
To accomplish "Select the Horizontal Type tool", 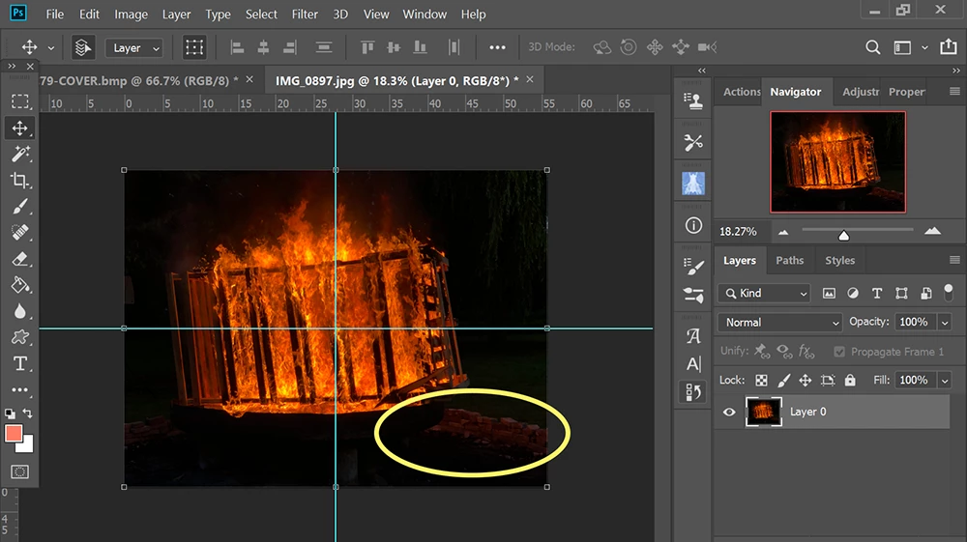I will point(19,363).
